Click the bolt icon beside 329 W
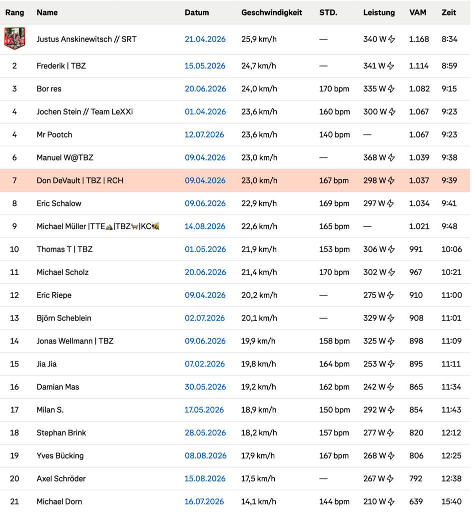Screen dimensions: 472x512 391,318
